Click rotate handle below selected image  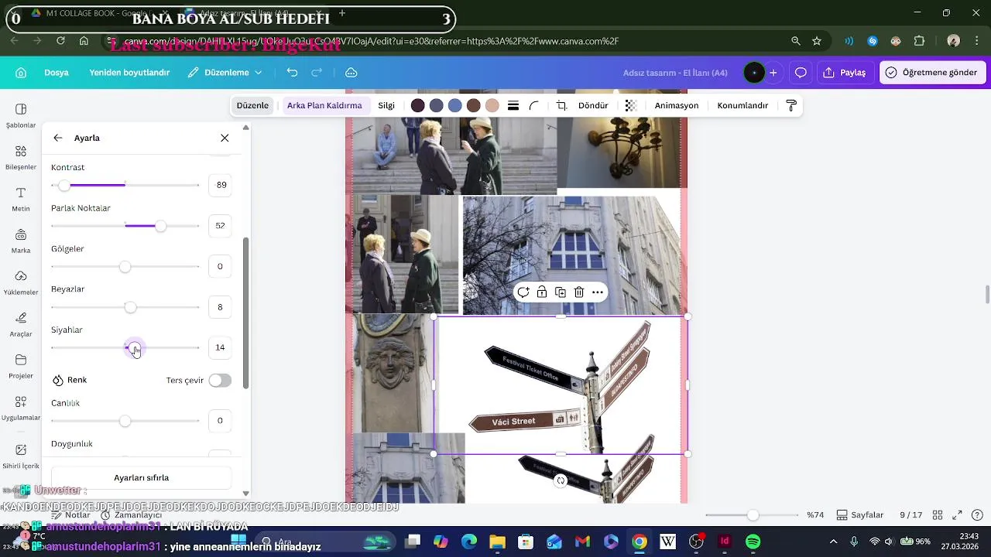point(561,480)
